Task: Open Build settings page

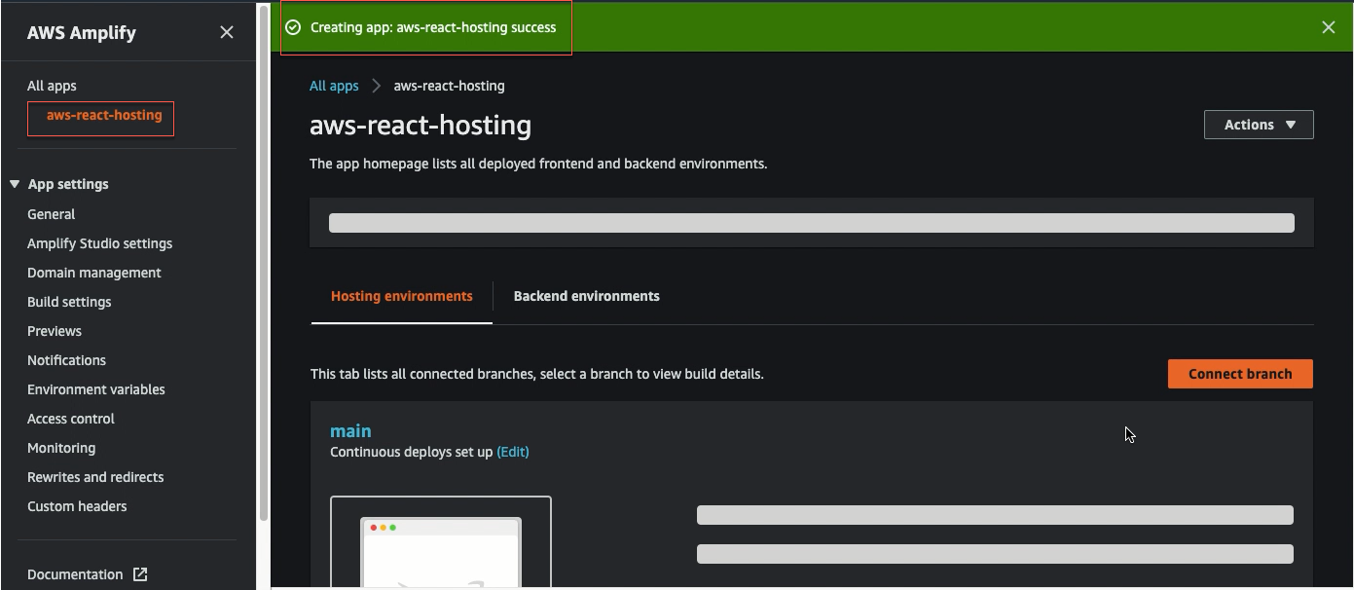Action: pos(69,302)
